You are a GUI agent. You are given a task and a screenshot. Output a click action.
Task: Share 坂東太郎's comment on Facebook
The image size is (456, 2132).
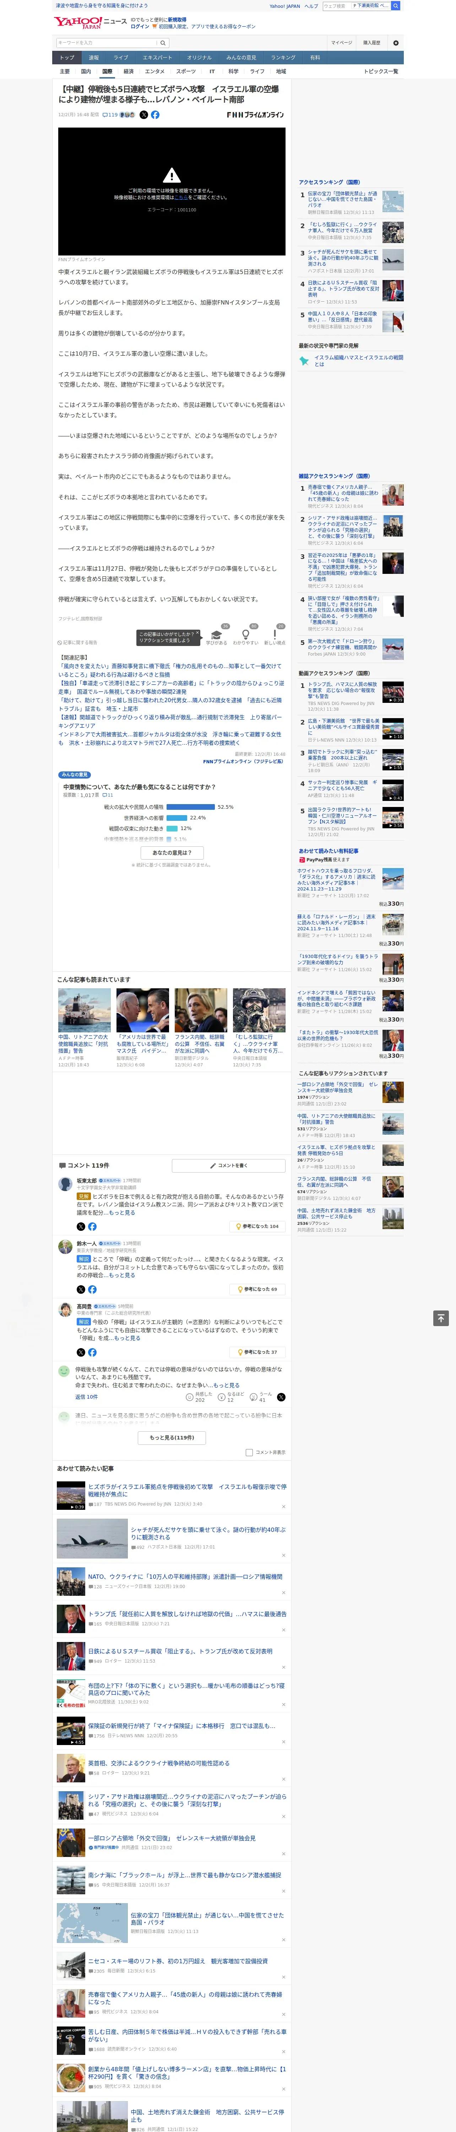coord(92,1227)
